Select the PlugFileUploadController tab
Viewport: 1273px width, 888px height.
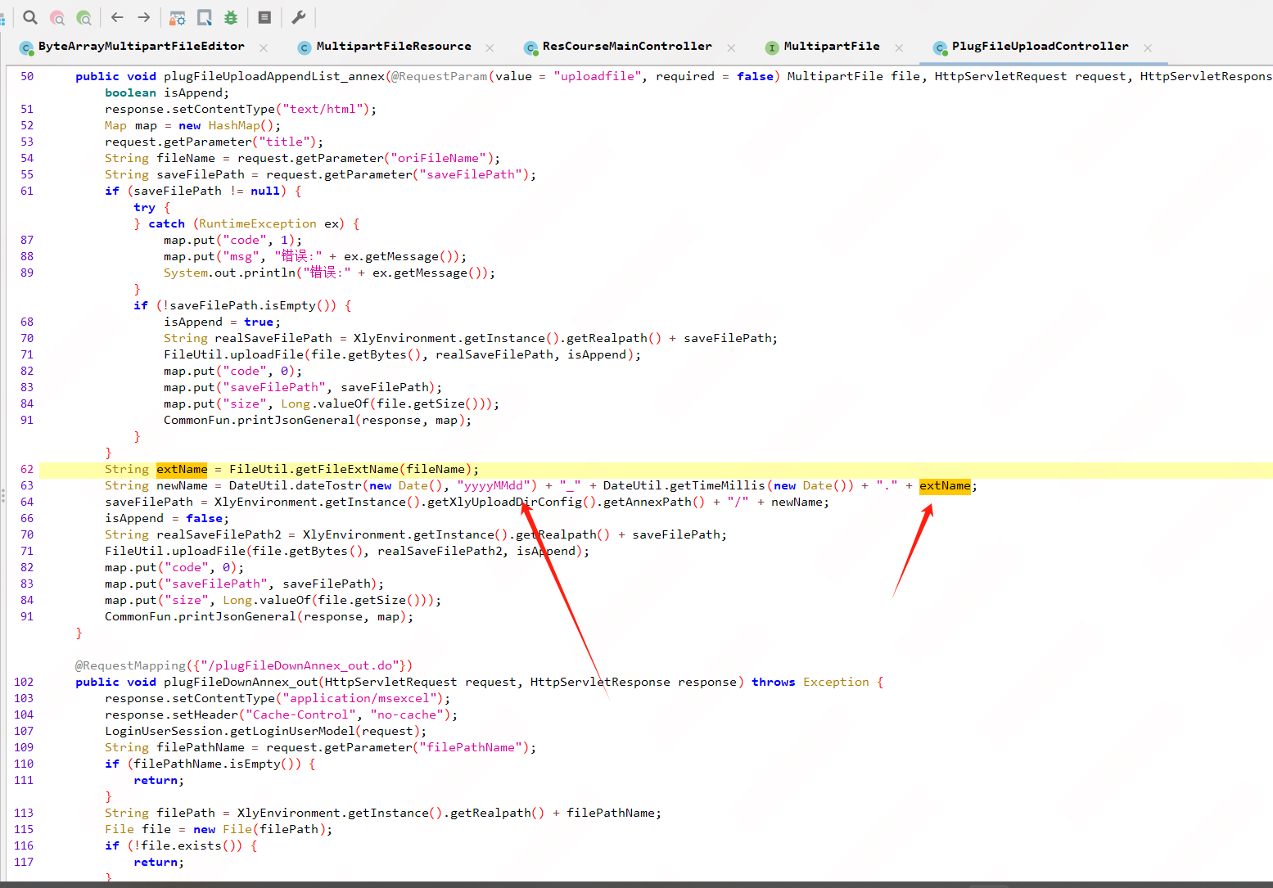coord(1040,47)
